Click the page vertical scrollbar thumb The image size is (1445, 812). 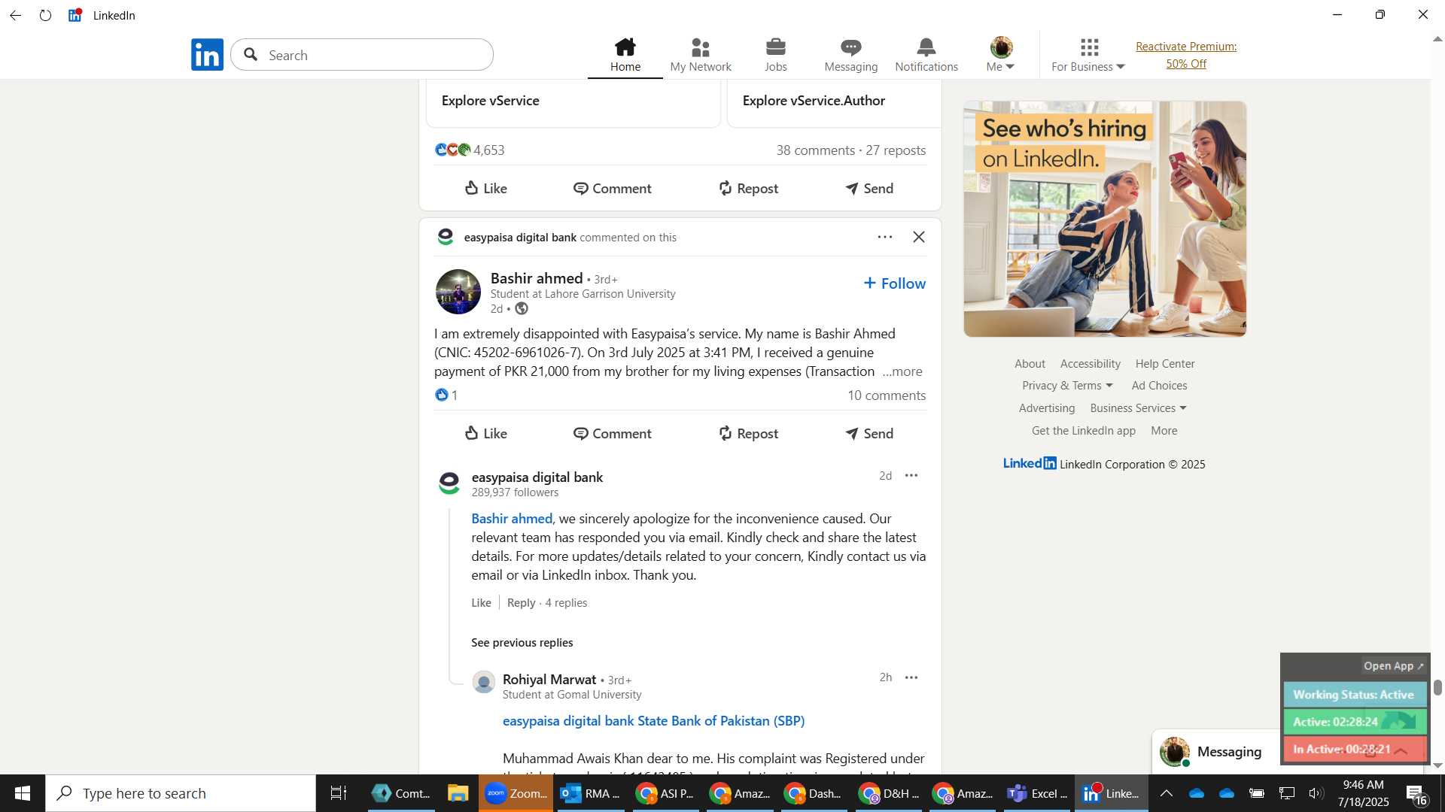tap(1437, 687)
